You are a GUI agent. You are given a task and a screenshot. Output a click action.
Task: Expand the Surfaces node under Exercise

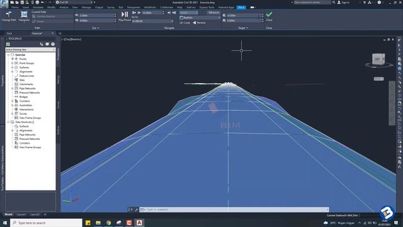[13, 67]
